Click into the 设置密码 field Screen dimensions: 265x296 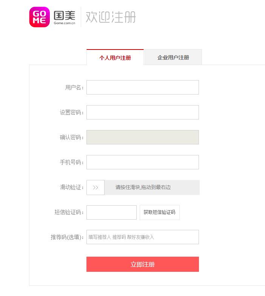point(142,112)
